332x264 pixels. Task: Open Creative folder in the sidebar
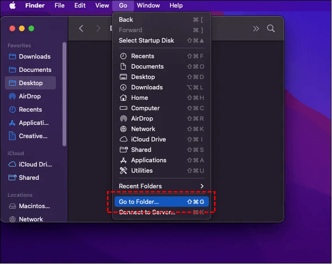pyautogui.click(x=30, y=136)
